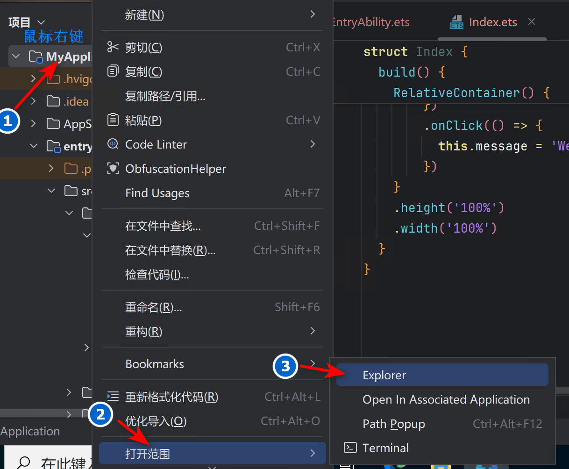This screenshot has height=469, width=569.
Task: Click '.width('100%')' code line
Action: pos(446,228)
